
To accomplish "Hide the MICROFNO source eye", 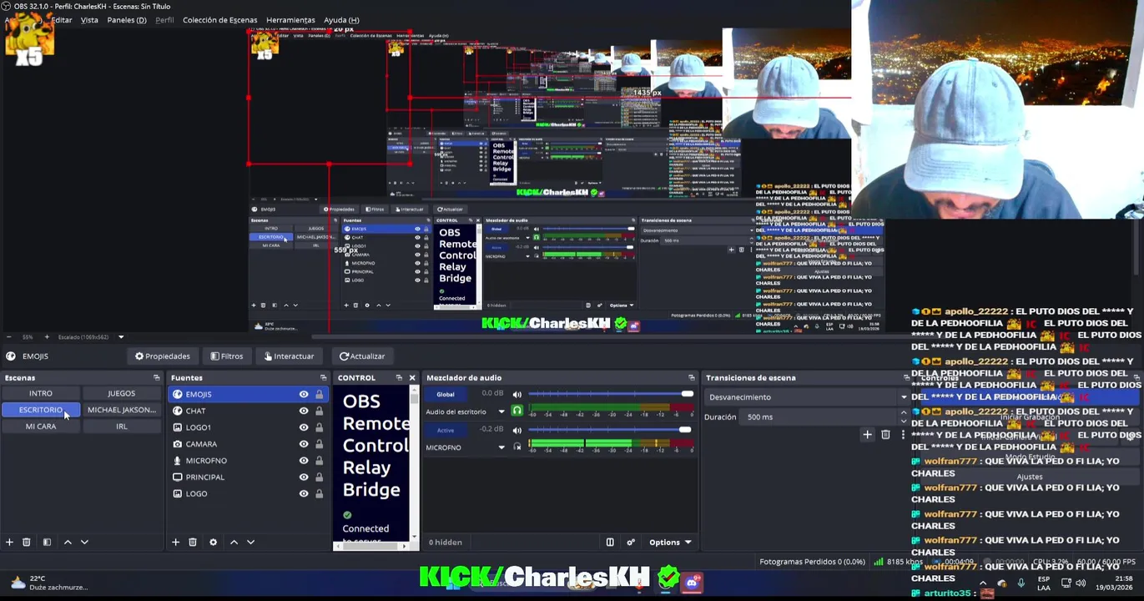I will tap(304, 461).
